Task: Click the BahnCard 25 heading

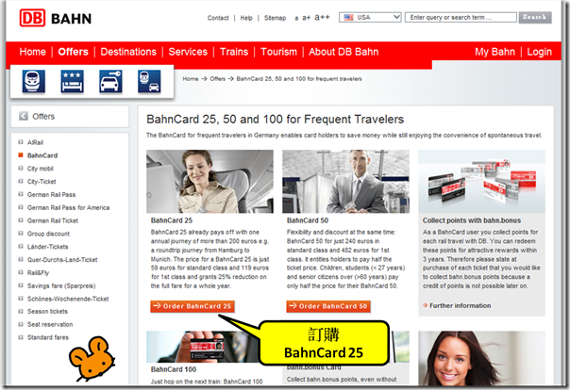Action: tap(172, 220)
